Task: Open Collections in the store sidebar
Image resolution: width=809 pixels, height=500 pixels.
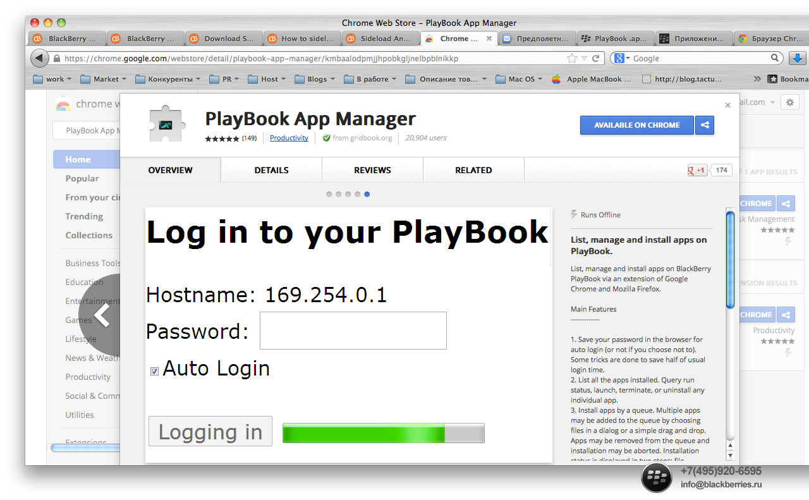Action: (88, 235)
